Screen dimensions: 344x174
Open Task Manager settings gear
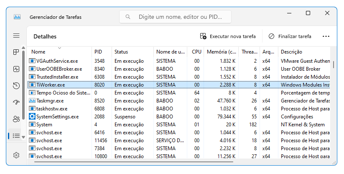tap(16, 155)
